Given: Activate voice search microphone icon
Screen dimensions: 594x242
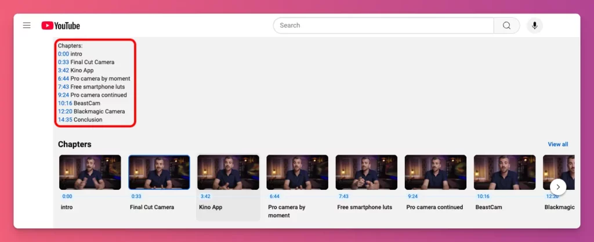Looking at the screenshot, I should tap(535, 25).
